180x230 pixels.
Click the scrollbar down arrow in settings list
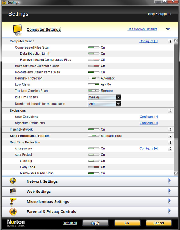point(176,173)
